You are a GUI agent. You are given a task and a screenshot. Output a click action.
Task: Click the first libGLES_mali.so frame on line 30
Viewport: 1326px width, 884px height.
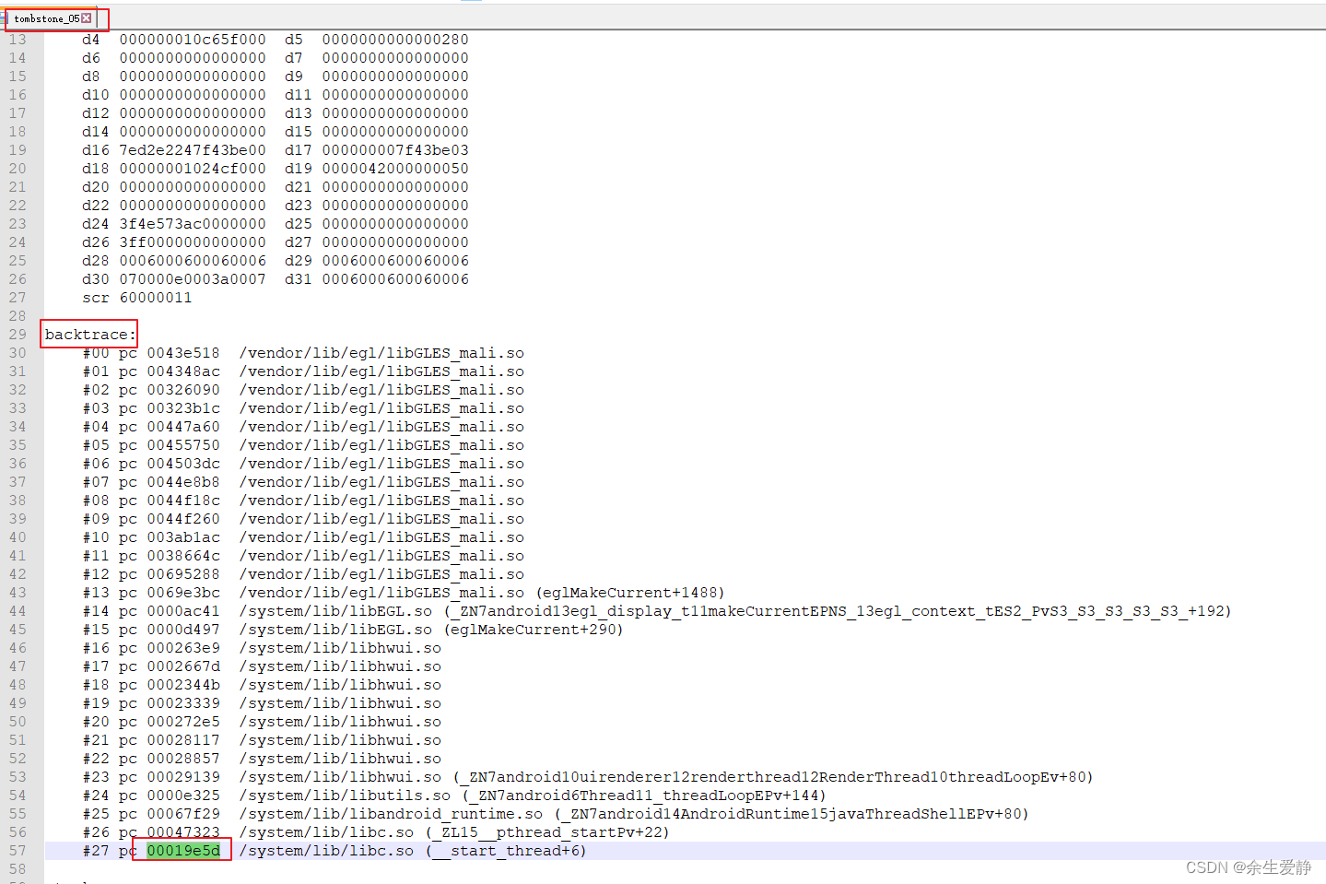pyautogui.click(x=381, y=352)
